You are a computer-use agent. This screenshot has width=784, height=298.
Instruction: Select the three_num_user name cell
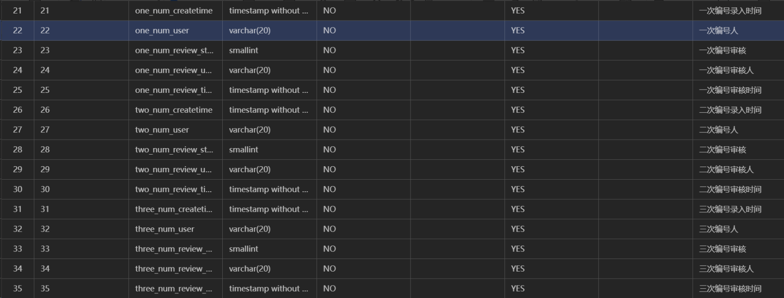[x=175, y=229]
